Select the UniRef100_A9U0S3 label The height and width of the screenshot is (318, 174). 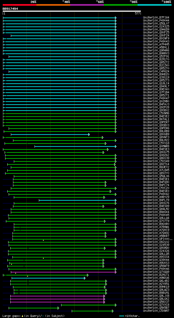coord(156,263)
